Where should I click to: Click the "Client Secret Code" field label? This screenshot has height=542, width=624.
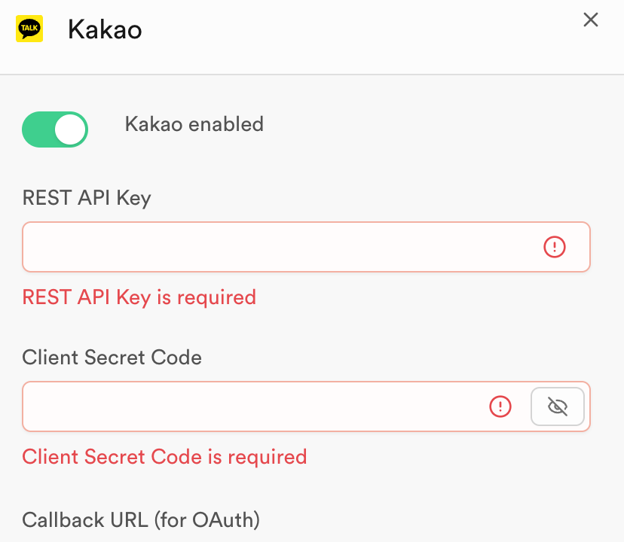pos(112,357)
